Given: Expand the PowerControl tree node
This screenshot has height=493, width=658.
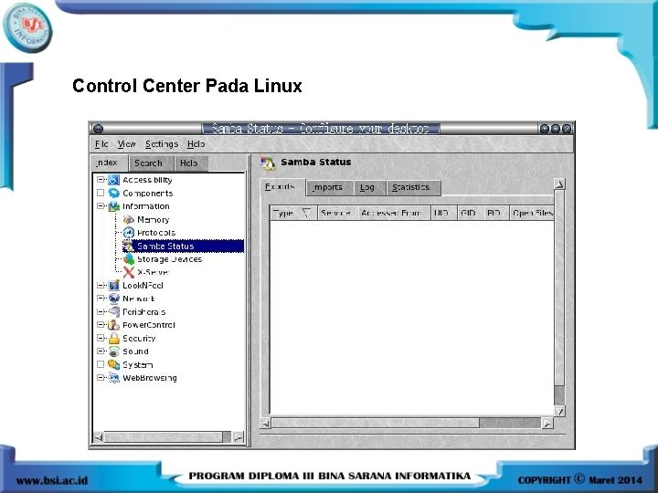Looking at the screenshot, I should pyautogui.click(x=101, y=325).
